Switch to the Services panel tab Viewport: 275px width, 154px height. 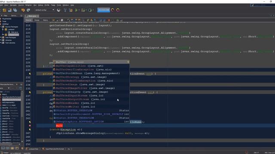click(x=14, y=15)
